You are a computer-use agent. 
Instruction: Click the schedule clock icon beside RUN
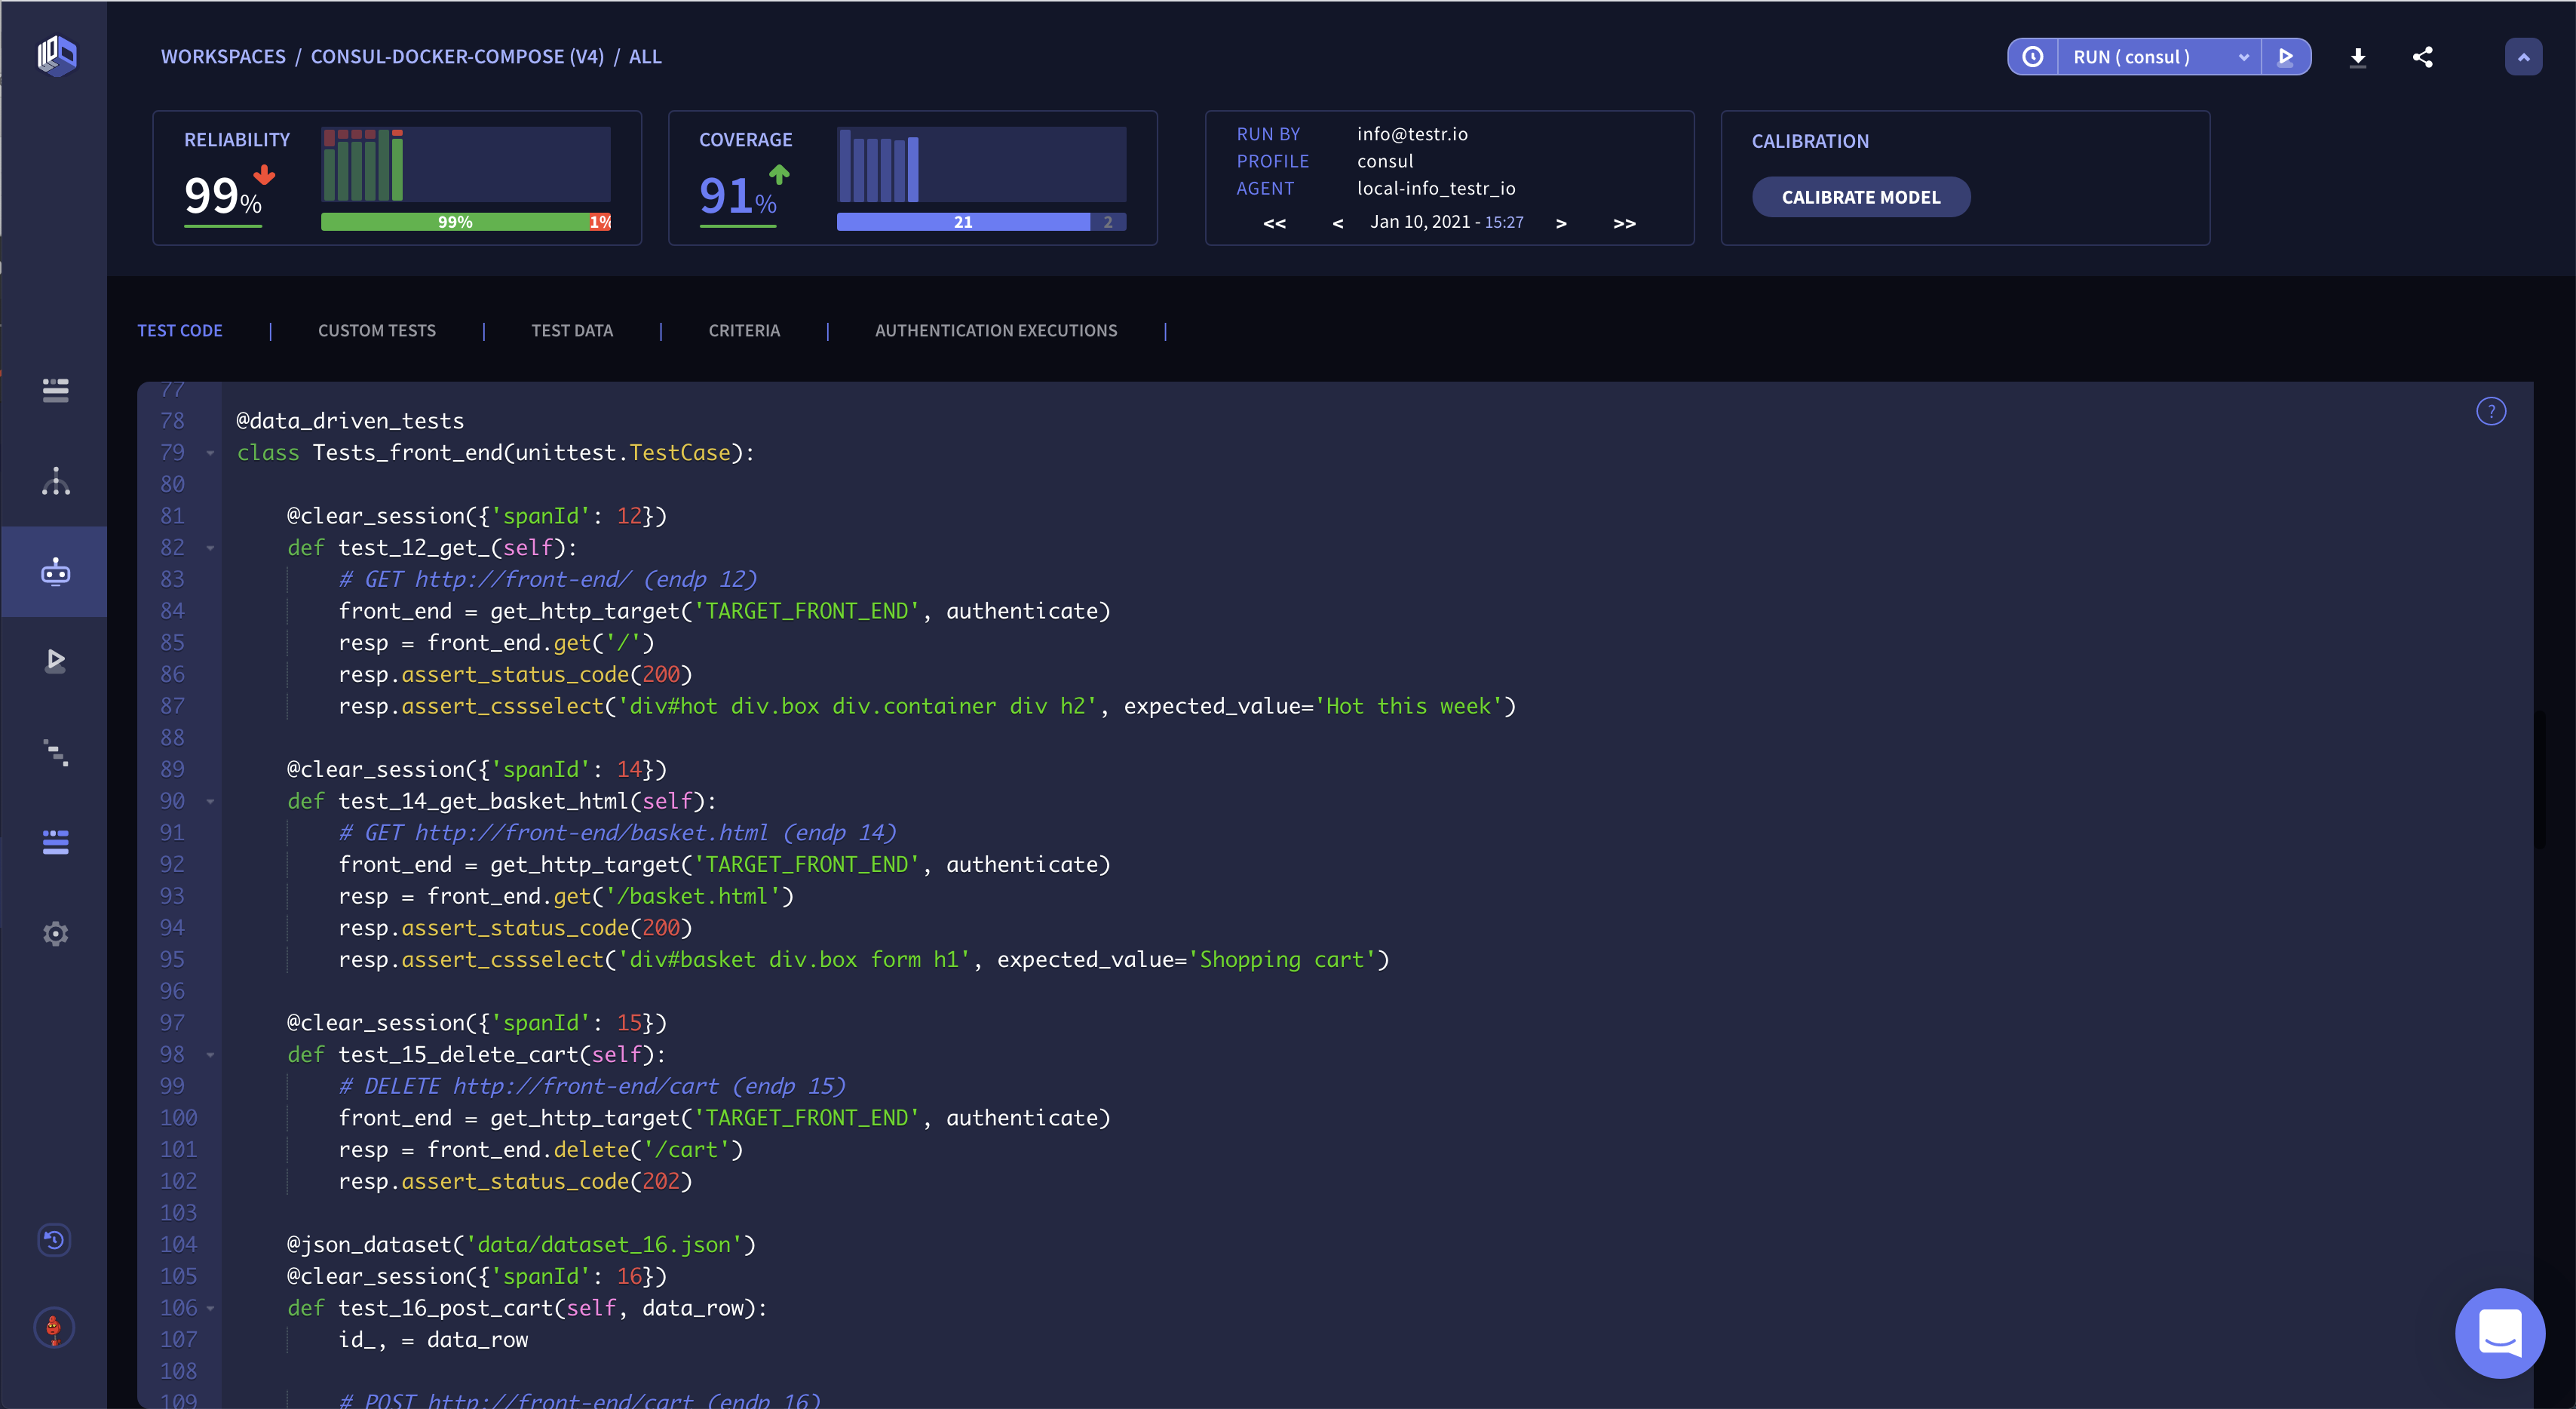tap(2033, 57)
